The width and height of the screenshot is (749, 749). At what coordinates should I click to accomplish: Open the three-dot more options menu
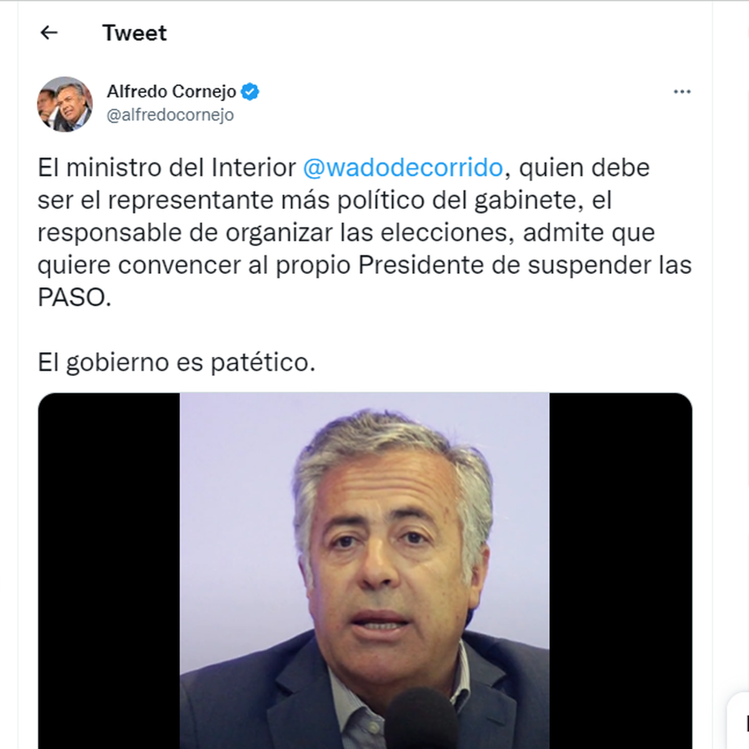682,92
